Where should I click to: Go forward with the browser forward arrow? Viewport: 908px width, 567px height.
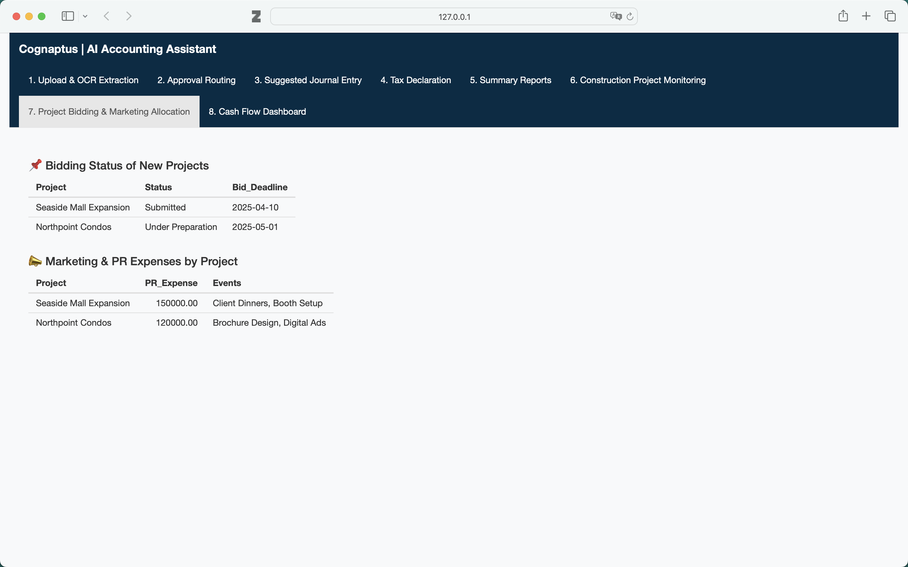[x=129, y=16]
